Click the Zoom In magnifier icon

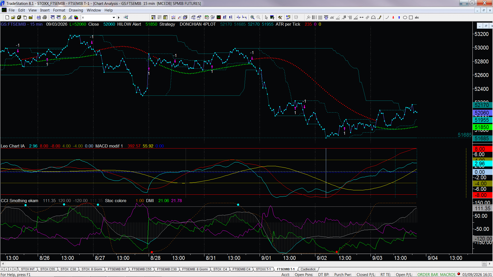pos(252,17)
